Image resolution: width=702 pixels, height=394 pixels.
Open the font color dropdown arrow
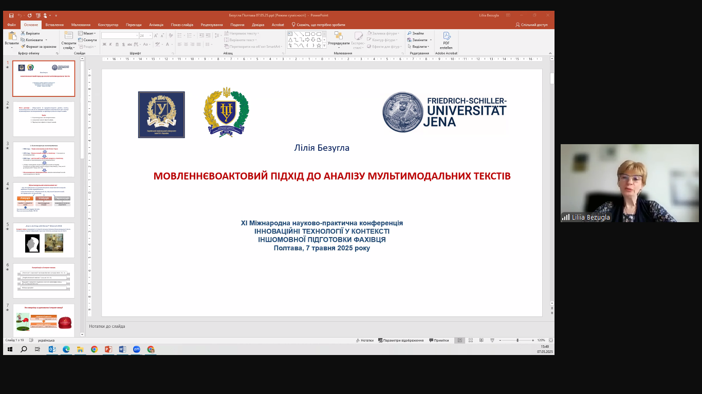(172, 44)
